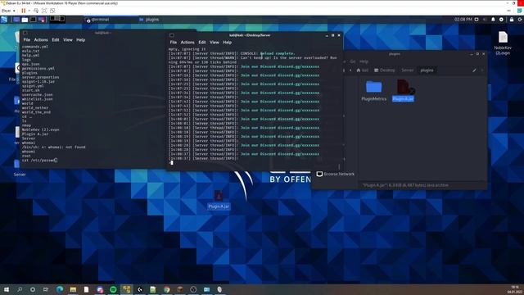Pause the virtual machine in VMware toolbar
Image resolution: width=524 pixels, height=295 pixels.
[24, 11]
